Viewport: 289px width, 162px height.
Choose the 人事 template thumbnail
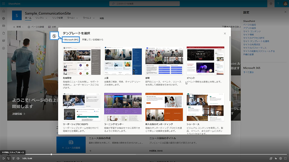click(x=123, y=60)
